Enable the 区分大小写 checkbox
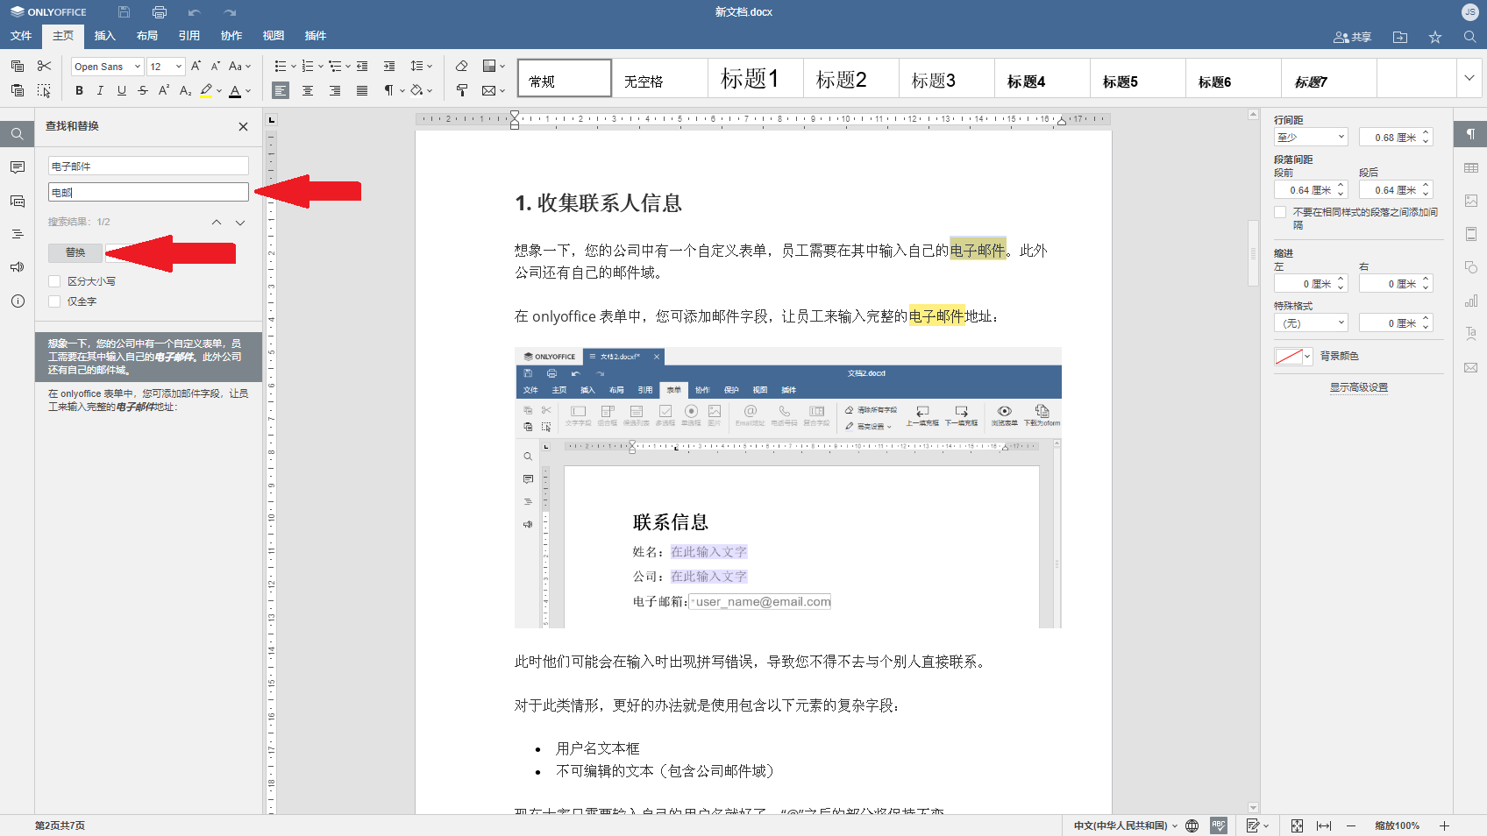Viewport: 1487px width, 836px height. [54, 281]
